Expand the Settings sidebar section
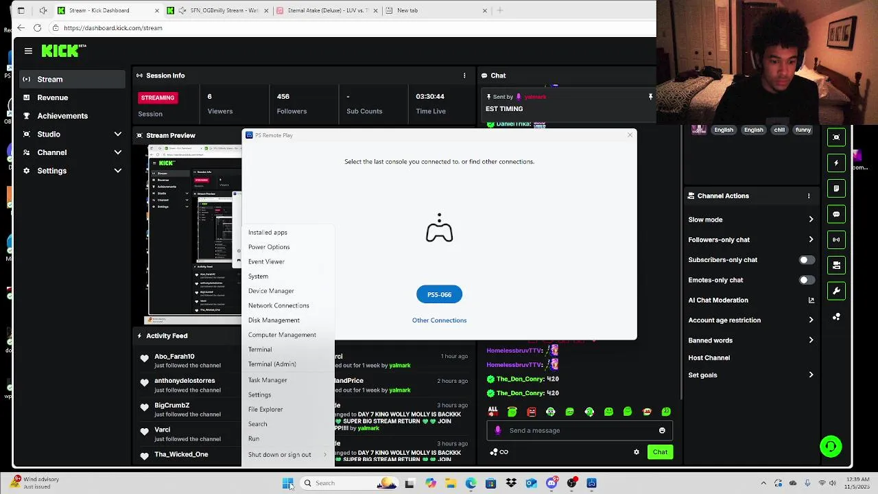The image size is (878, 494). pos(117,171)
